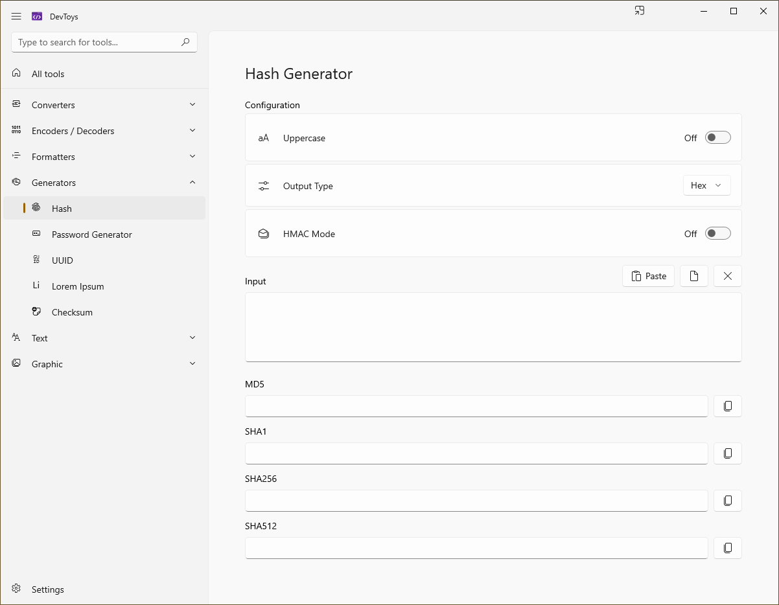The width and height of the screenshot is (779, 605).
Task: Click the search magnifier icon
Action: coord(185,42)
